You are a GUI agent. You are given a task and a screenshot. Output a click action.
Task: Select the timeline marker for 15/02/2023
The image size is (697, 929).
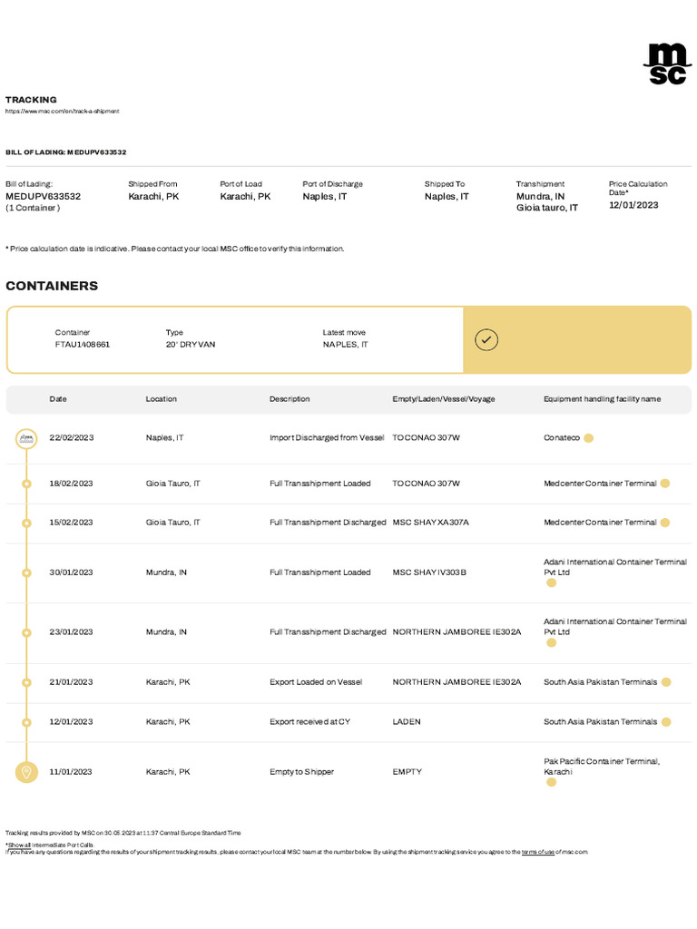[26, 523]
